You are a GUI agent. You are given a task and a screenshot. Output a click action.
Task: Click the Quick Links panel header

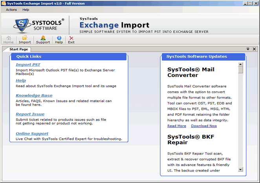click(69, 57)
